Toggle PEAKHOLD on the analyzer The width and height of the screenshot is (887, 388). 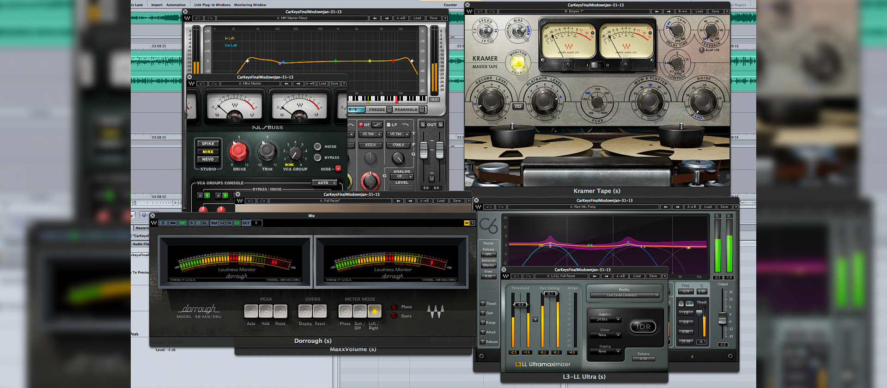(x=422, y=109)
